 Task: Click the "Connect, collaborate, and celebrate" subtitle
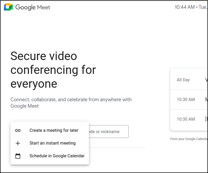coord(71,100)
